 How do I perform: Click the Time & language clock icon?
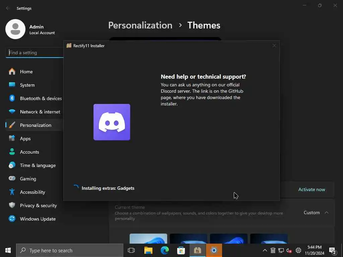(12, 165)
